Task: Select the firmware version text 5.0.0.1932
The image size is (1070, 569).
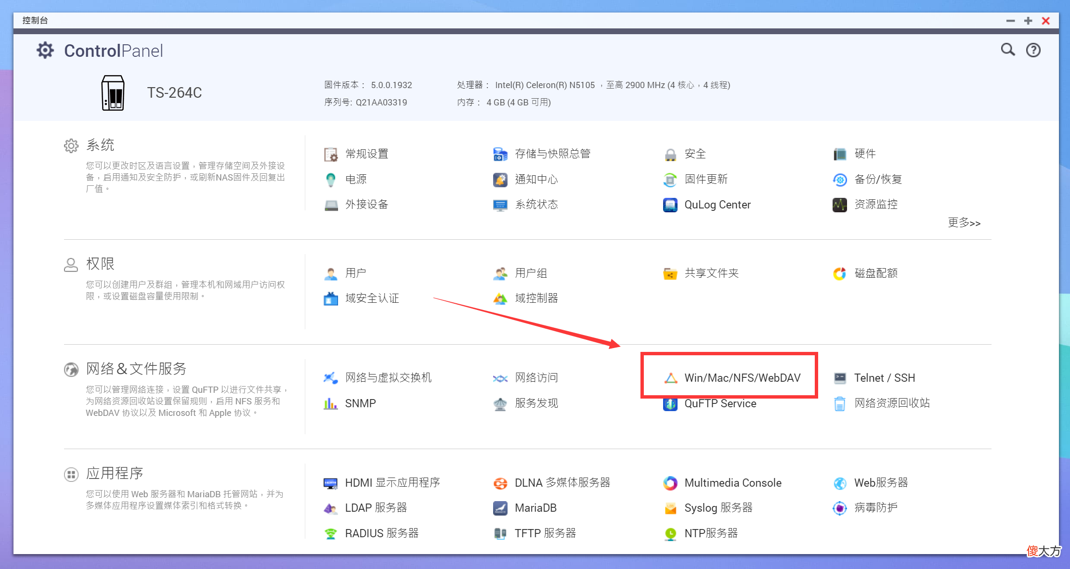Action: [391, 85]
